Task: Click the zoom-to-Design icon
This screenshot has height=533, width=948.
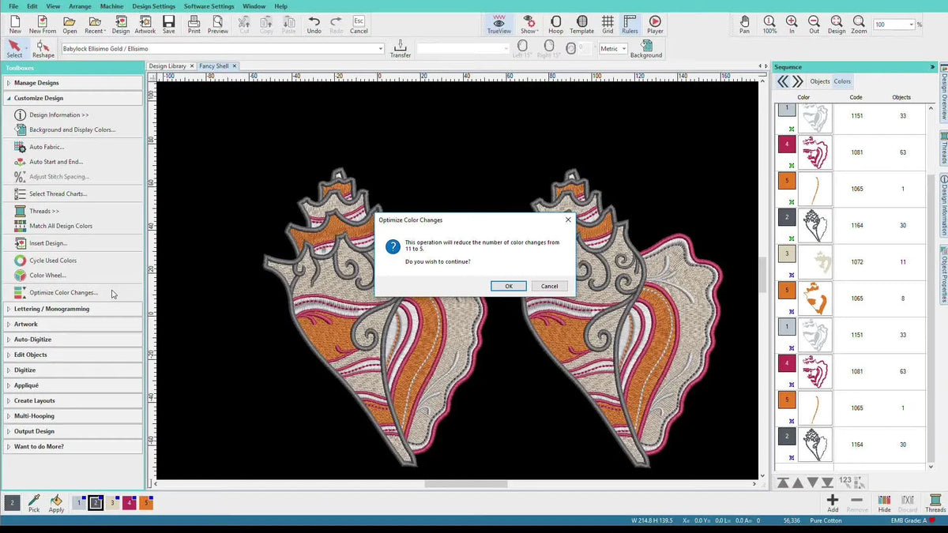Action: pyautogui.click(x=837, y=24)
